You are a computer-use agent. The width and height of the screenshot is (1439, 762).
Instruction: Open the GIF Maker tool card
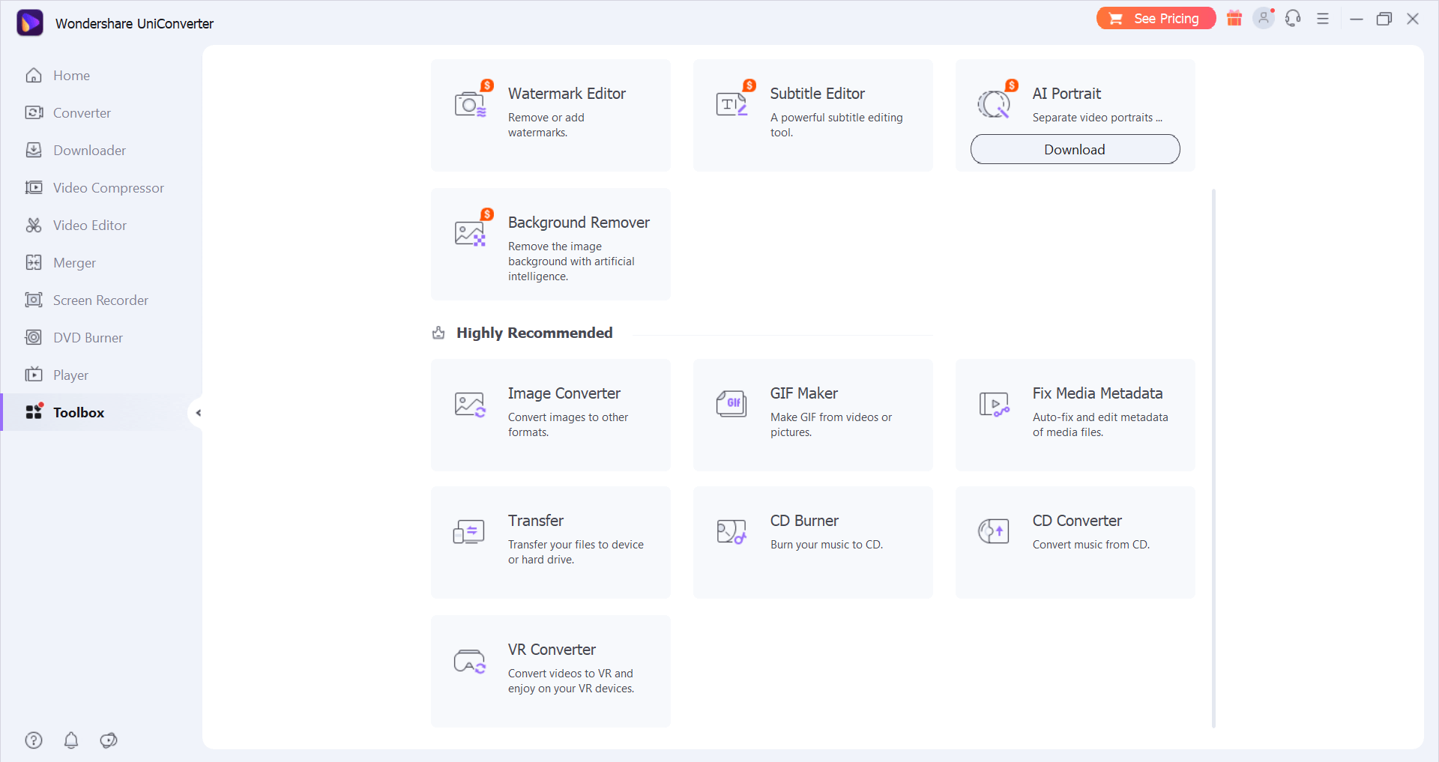(813, 415)
